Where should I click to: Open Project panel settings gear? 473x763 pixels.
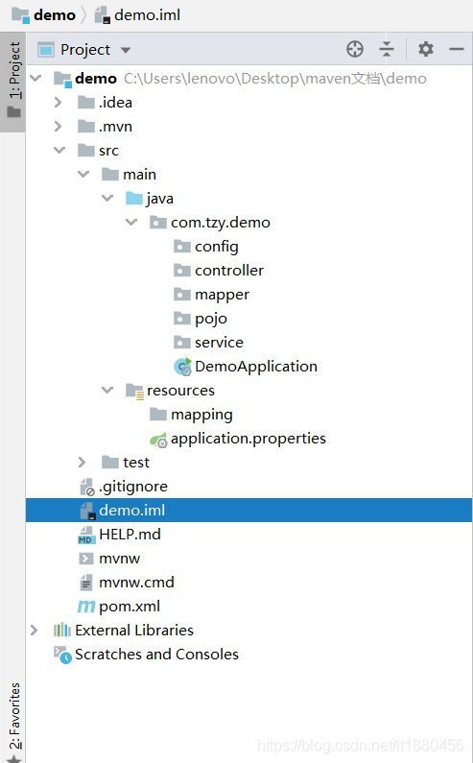pos(426,49)
